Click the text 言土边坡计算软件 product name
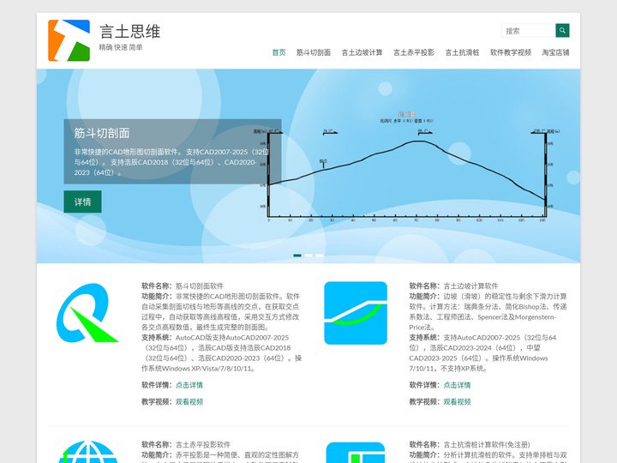 coord(470,286)
